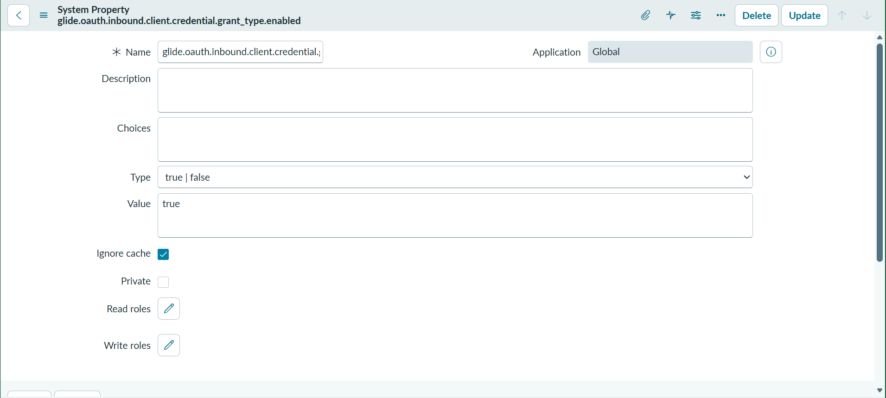Click the back arrow button
Screen dimensions: 886x398
coord(19,15)
